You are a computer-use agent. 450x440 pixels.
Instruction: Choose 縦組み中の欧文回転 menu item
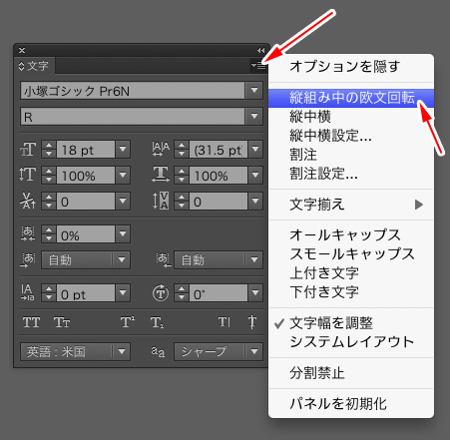pos(351,98)
